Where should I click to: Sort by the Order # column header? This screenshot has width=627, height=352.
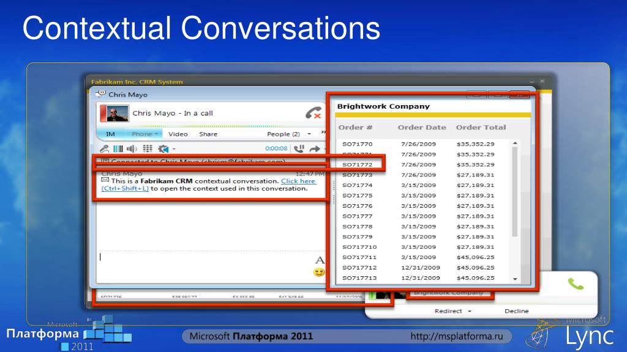tap(355, 127)
